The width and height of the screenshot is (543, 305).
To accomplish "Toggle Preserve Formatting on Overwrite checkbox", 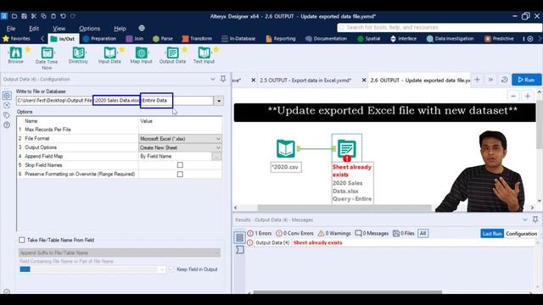I will [x=180, y=174].
